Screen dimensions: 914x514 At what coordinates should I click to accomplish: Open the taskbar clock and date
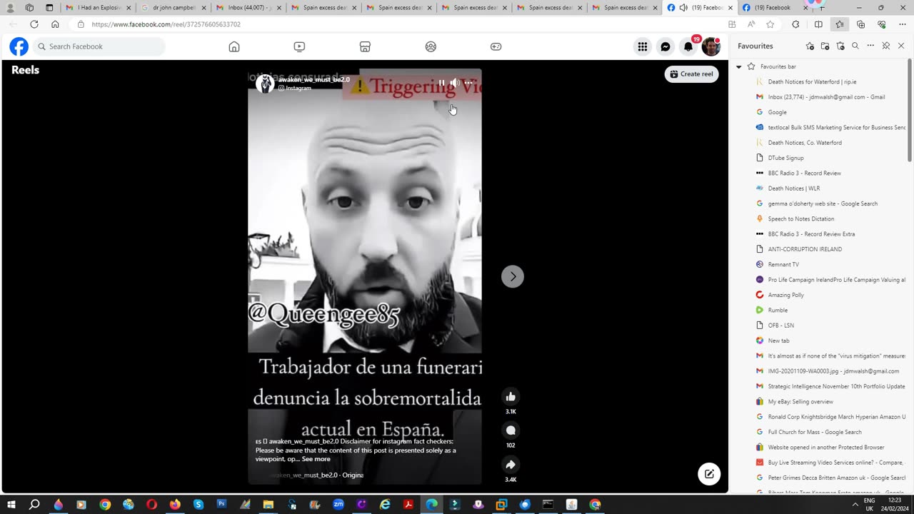click(895, 505)
